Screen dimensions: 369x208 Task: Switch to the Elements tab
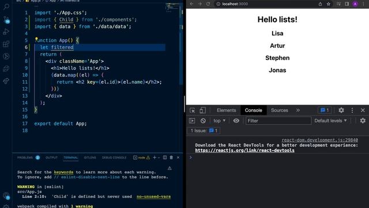pyautogui.click(x=227, y=110)
